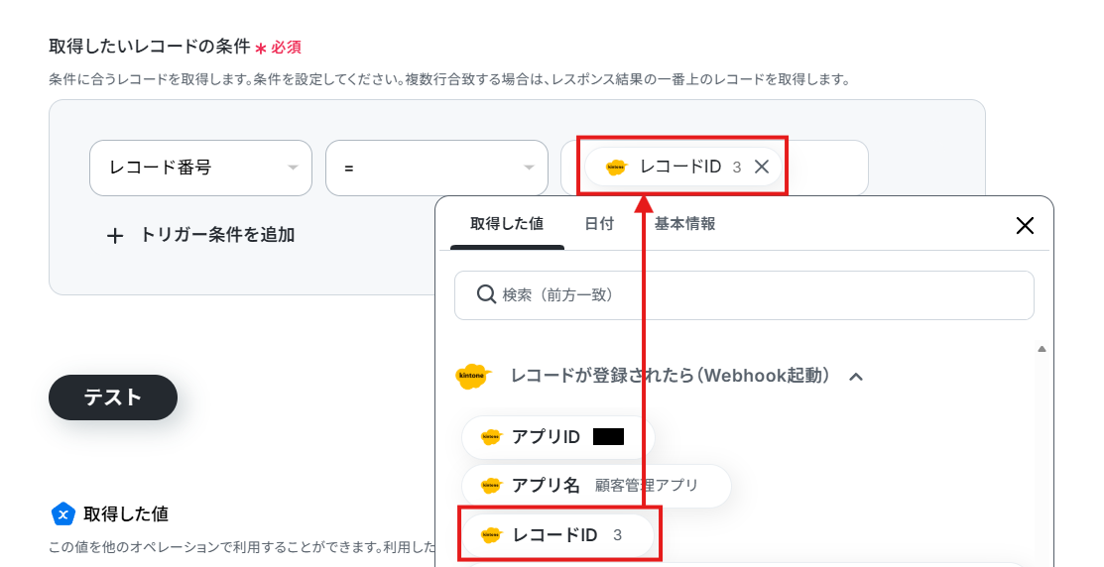The width and height of the screenshot is (1104, 567).
Task: Choose the アプリ名 顧客管理アプリ value chip
Action: (x=596, y=486)
